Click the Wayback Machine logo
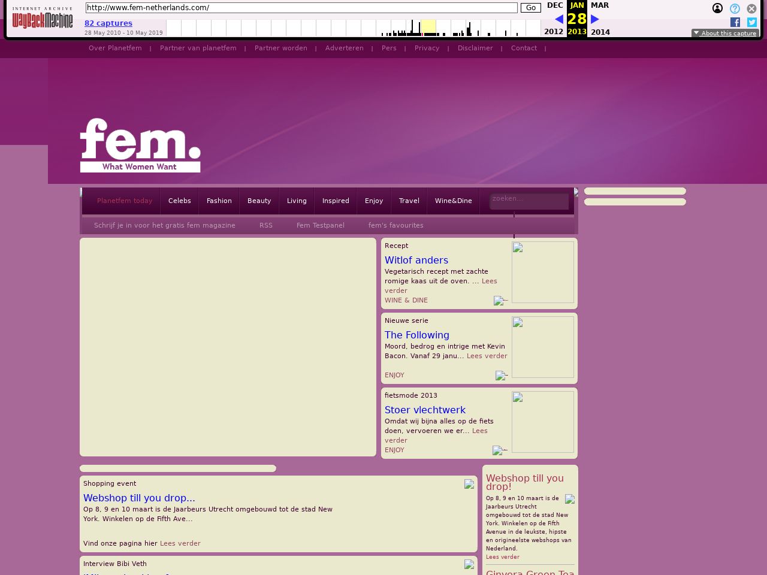Viewport: 767px width, 575px height. point(42,18)
